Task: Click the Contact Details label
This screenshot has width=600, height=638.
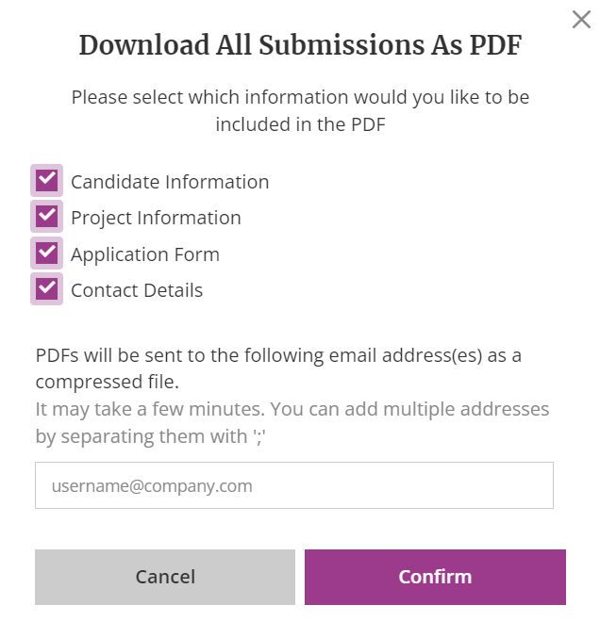Action: 137,290
